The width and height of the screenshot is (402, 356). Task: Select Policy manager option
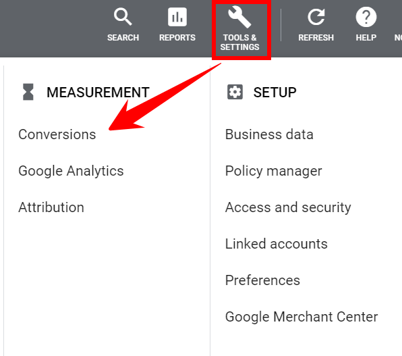tap(274, 171)
